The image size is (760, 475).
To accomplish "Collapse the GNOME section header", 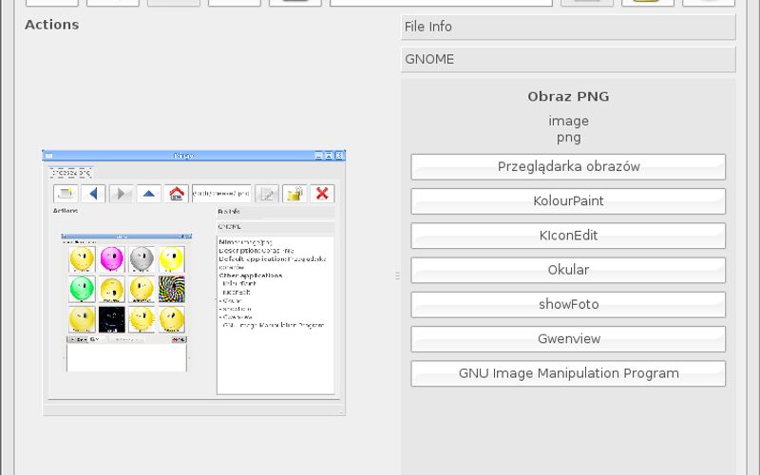I will point(568,59).
